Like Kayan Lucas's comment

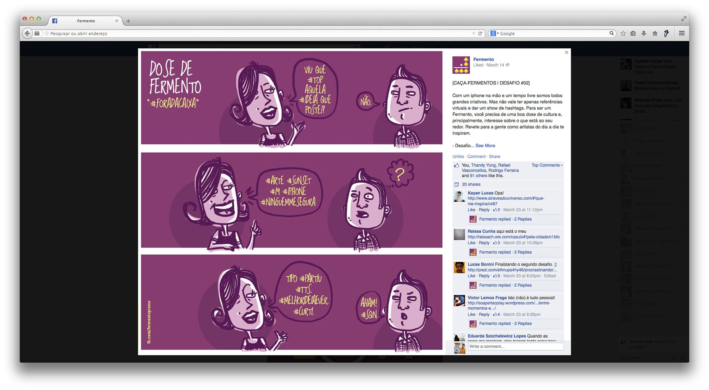(472, 210)
